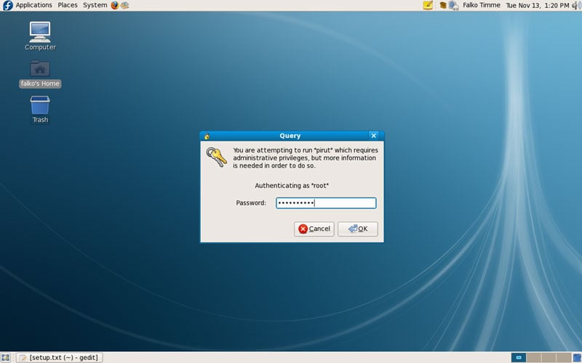Image resolution: width=582 pixels, height=363 pixels.
Task: Switch to the second workspace
Action: click(534, 357)
